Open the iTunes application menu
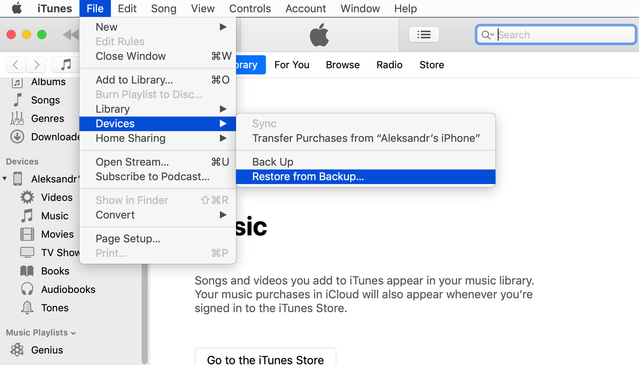 coord(54,8)
